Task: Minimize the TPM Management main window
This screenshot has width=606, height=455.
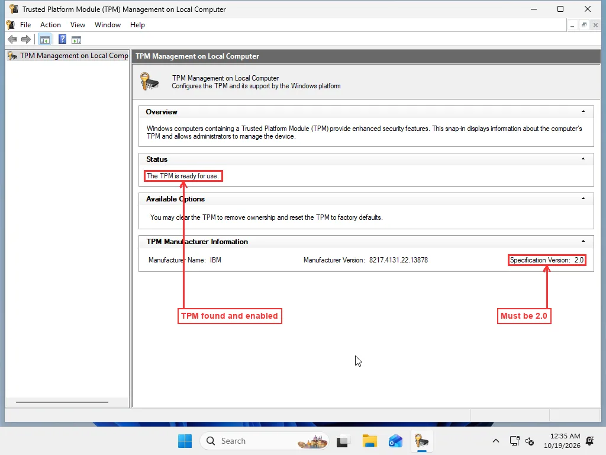Action: pyautogui.click(x=534, y=9)
